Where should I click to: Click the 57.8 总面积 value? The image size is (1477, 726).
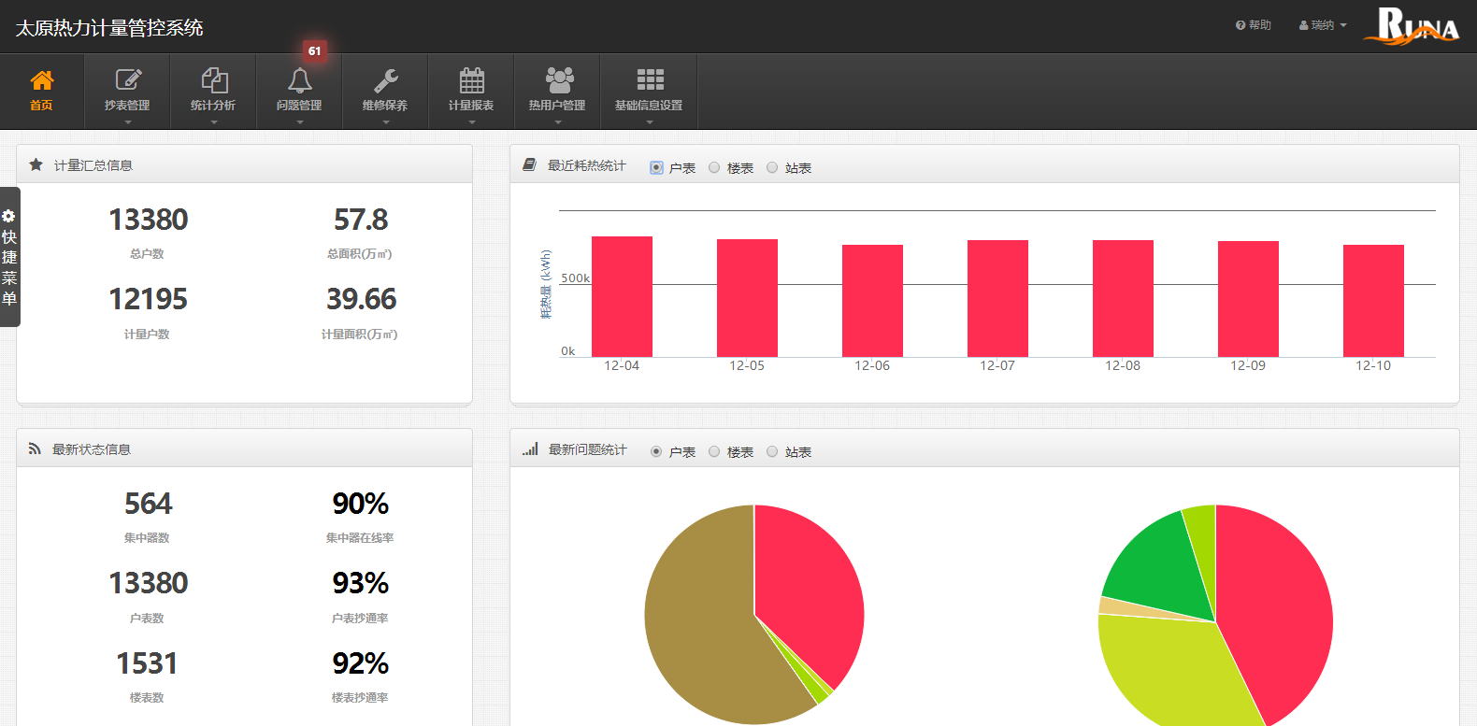tap(361, 220)
